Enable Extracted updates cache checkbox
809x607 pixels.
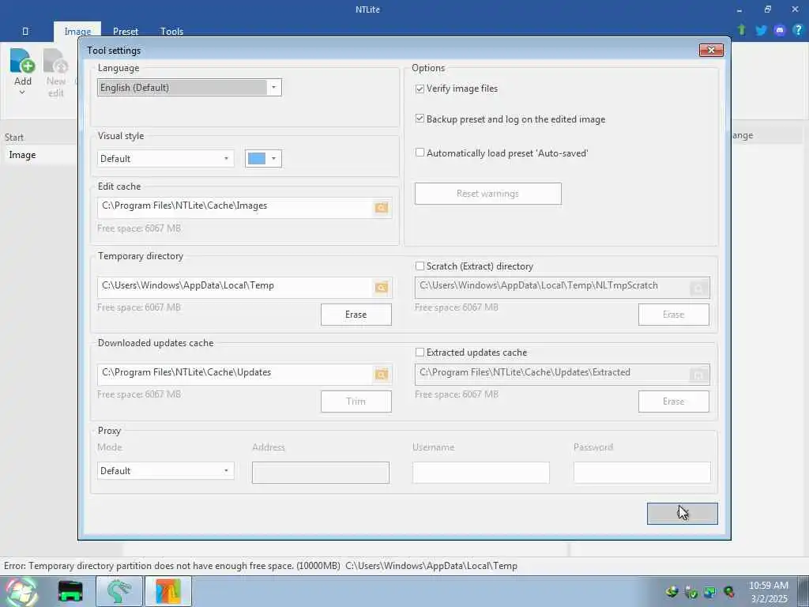coord(420,352)
